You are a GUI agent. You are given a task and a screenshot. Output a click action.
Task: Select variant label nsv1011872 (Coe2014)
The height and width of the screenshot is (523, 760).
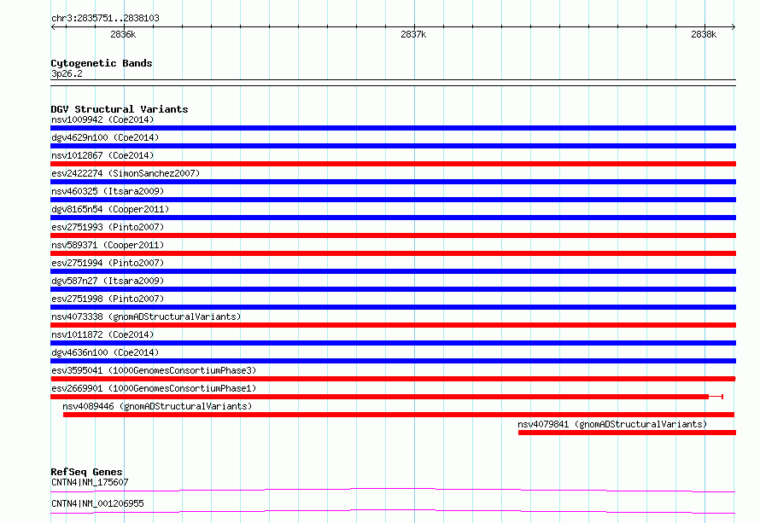click(x=102, y=334)
